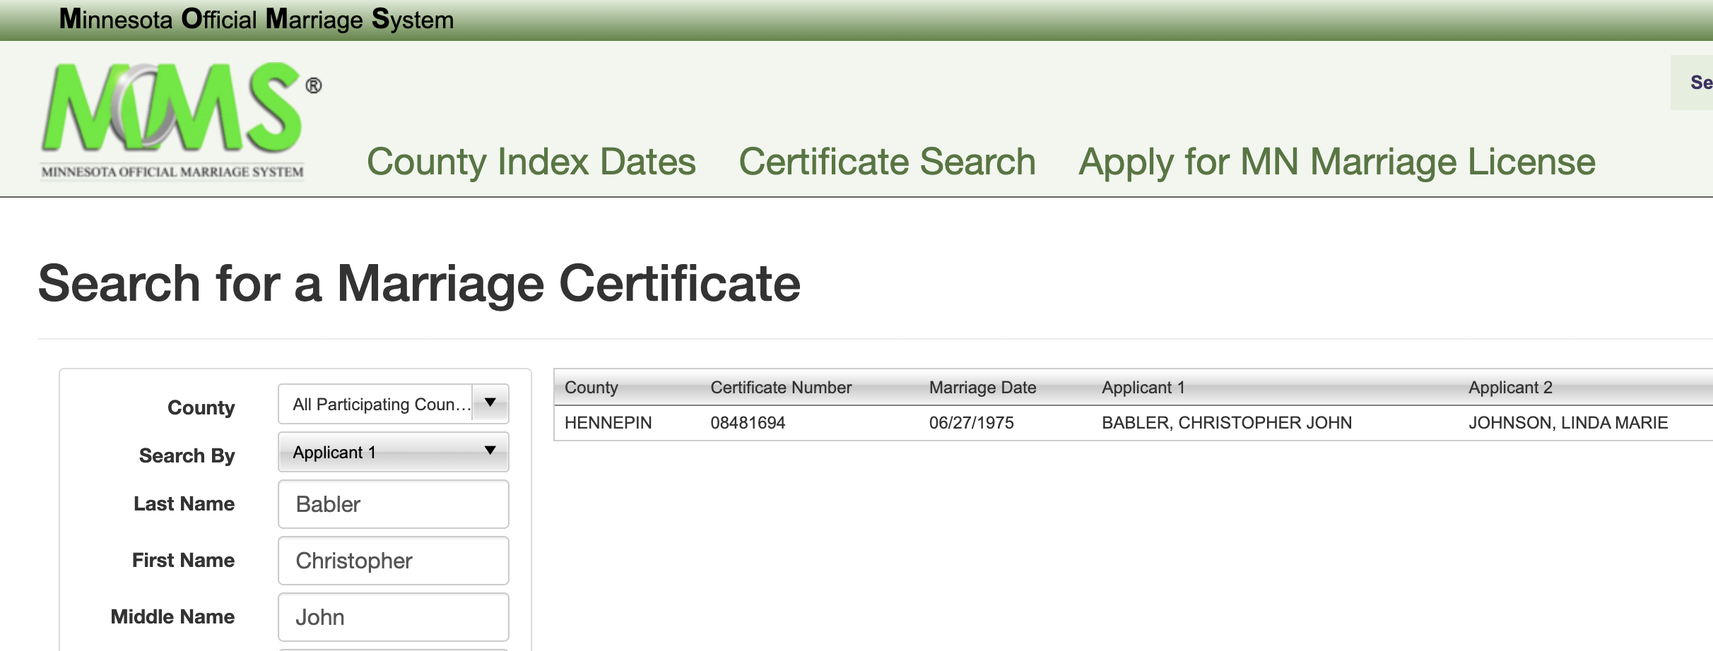
Task: Select the HENNEPIN cell in results
Action: [x=608, y=423]
